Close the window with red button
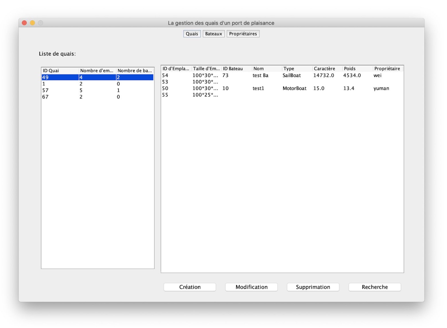 [24, 23]
